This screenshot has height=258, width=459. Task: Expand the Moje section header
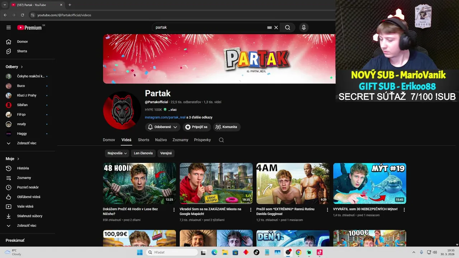click(13, 159)
